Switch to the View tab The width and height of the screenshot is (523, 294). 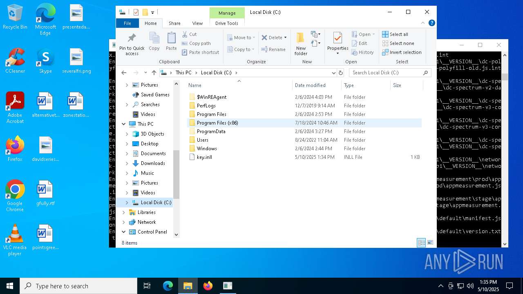coord(197,23)
